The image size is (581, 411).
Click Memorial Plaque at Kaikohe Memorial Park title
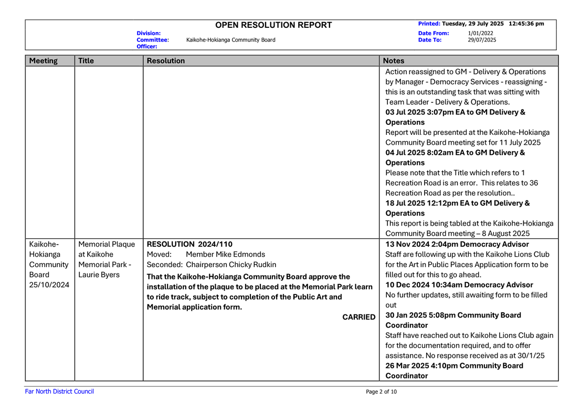pos(107,259)
